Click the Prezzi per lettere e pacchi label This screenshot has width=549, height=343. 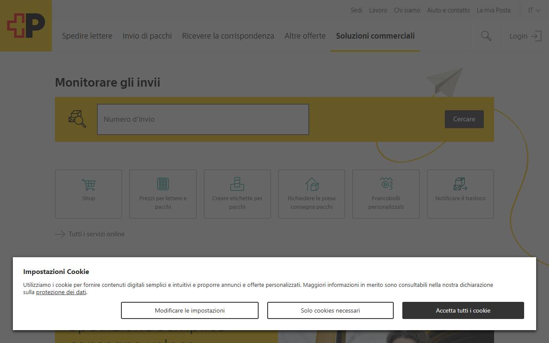163,202
